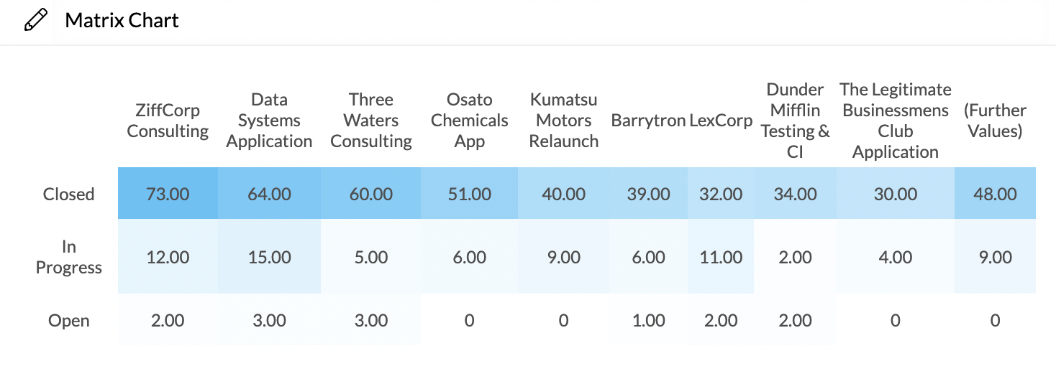Click the Closed cell showing 48.00

pos(995,194)
